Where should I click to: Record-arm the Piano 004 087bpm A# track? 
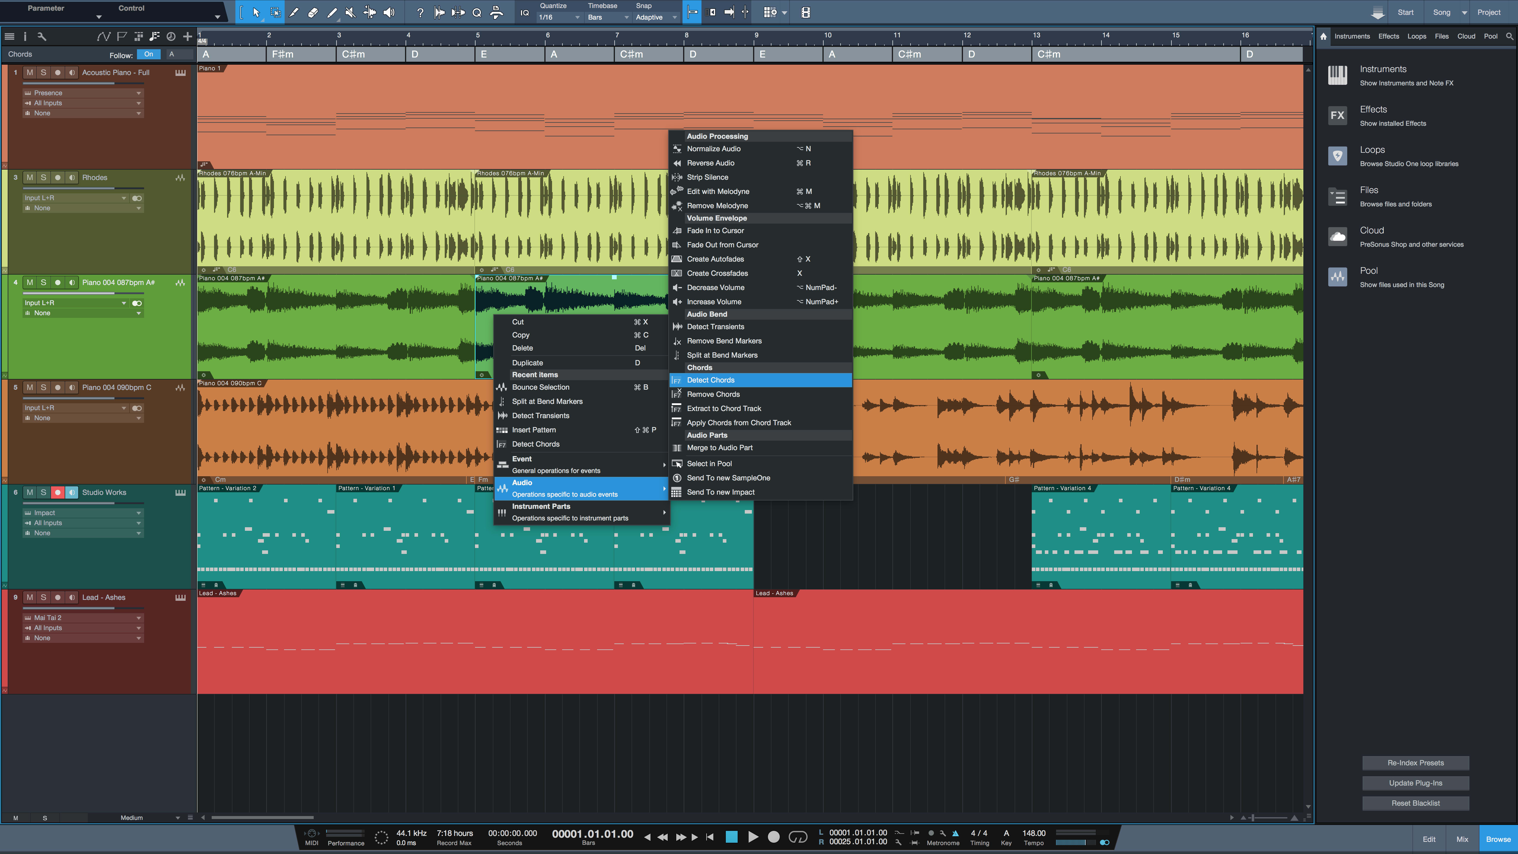(58, 282)
